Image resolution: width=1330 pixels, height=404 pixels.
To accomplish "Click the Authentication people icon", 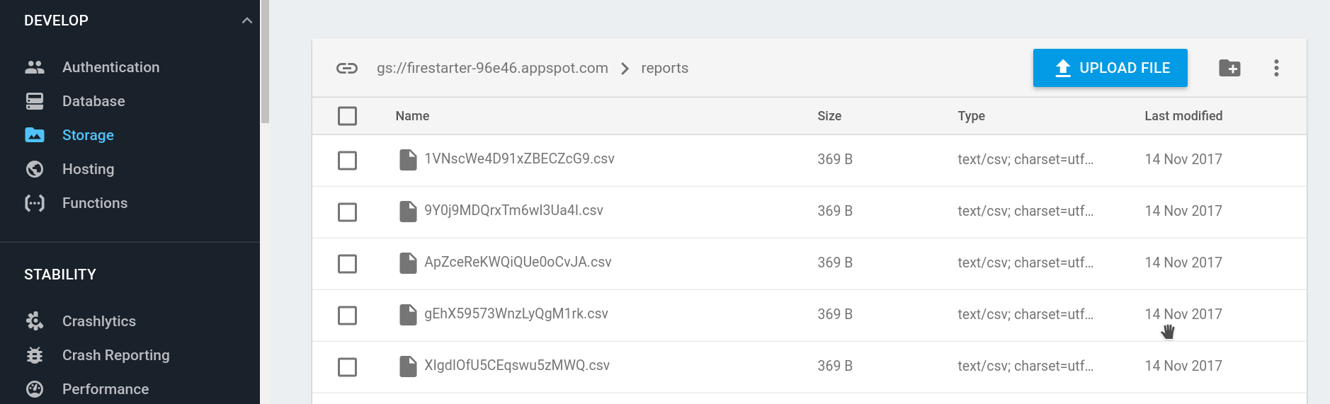I will tap(34, 67).
